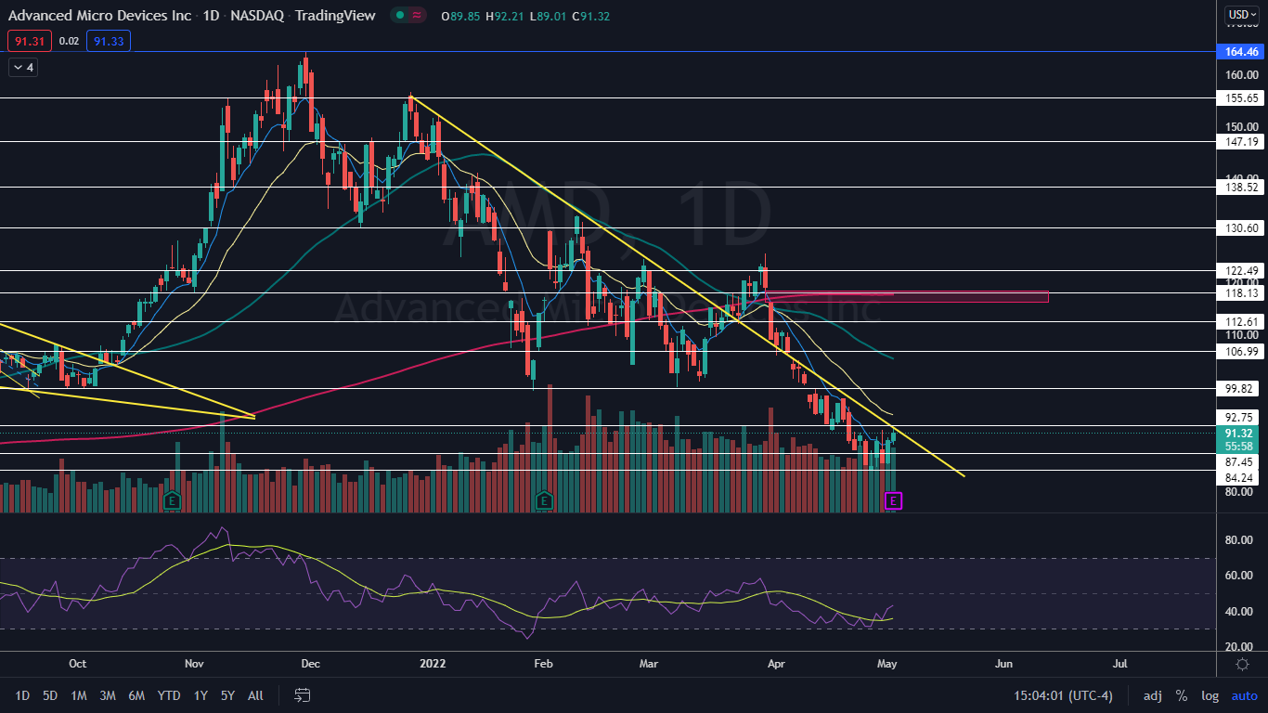Viewport: 1268px width, 713px height.
Task: Select the 5Y date range
Action: [227, 695]
